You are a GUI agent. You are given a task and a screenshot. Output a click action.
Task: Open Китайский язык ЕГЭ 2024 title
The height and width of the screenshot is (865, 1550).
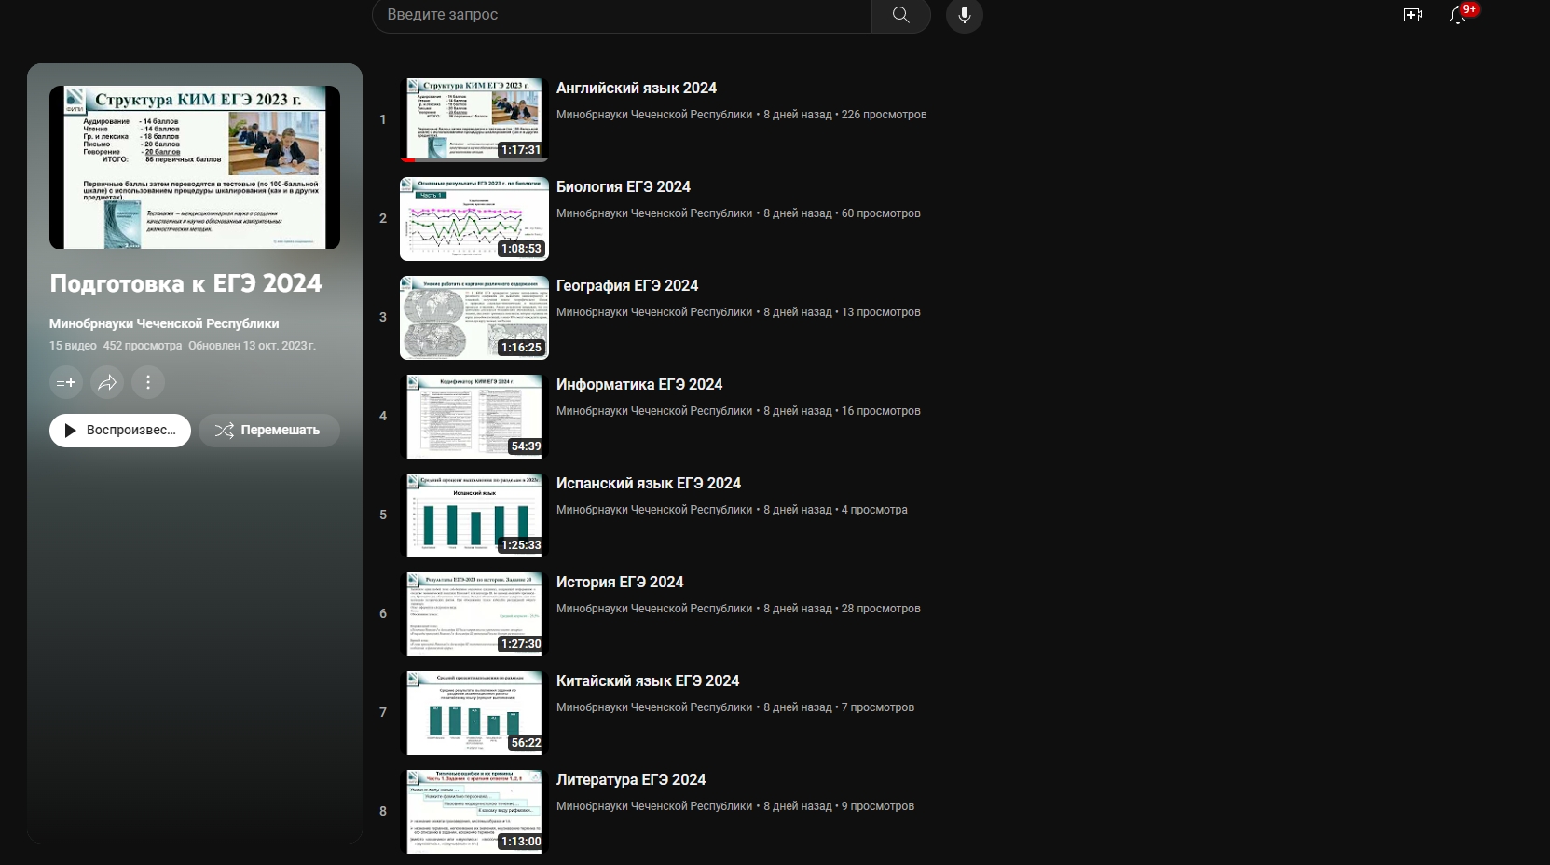click(x=647, y=680)
